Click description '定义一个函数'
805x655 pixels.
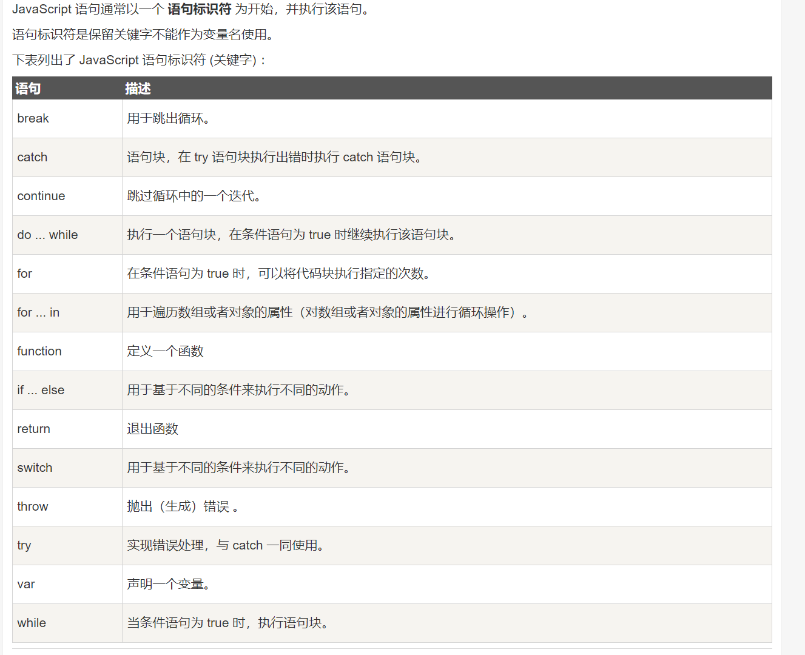click(x=165, y=351)
